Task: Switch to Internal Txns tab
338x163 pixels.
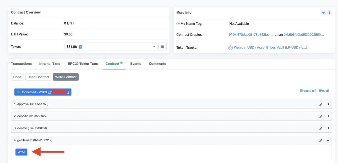Action: click(50, 64)
